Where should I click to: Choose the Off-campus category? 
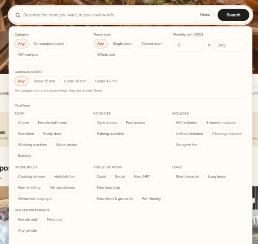pos(28,55)
